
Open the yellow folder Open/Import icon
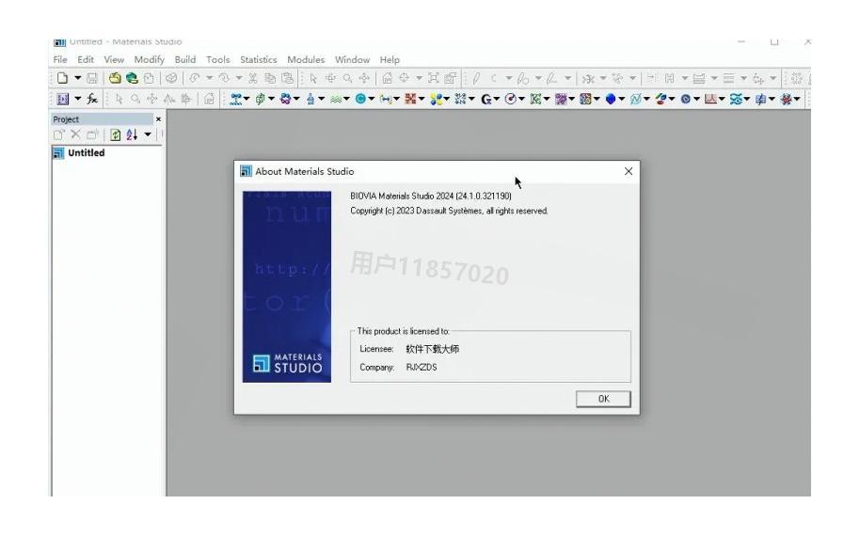[x=114, y=78]
